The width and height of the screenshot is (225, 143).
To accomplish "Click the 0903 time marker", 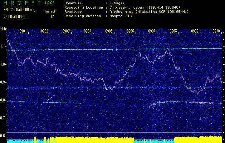I will click(66, 31).
